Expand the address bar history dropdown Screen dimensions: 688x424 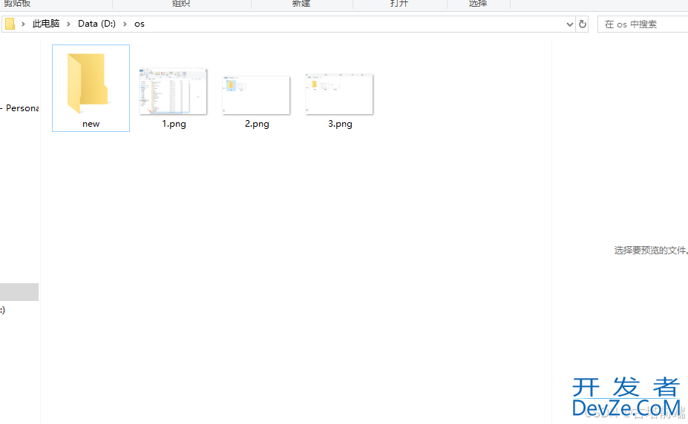569,24
